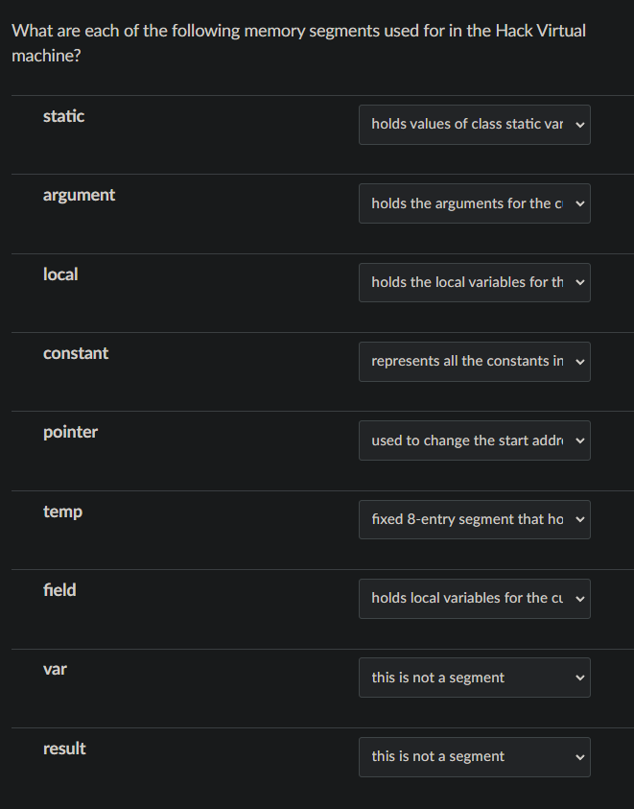Select the 'var' row label
Image resolution: width=634 pixels, height=809 pixels.
55,669
